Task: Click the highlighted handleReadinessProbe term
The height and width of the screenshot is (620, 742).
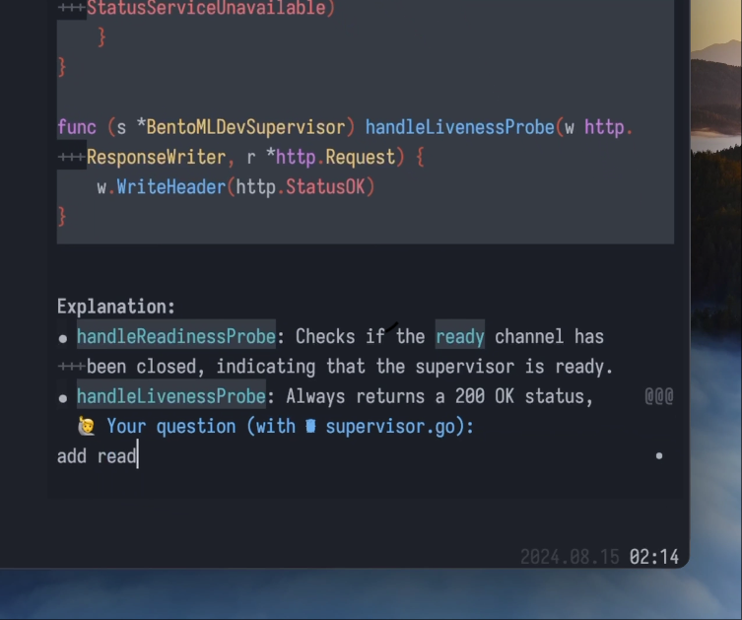Action: [x=175, y=337]
